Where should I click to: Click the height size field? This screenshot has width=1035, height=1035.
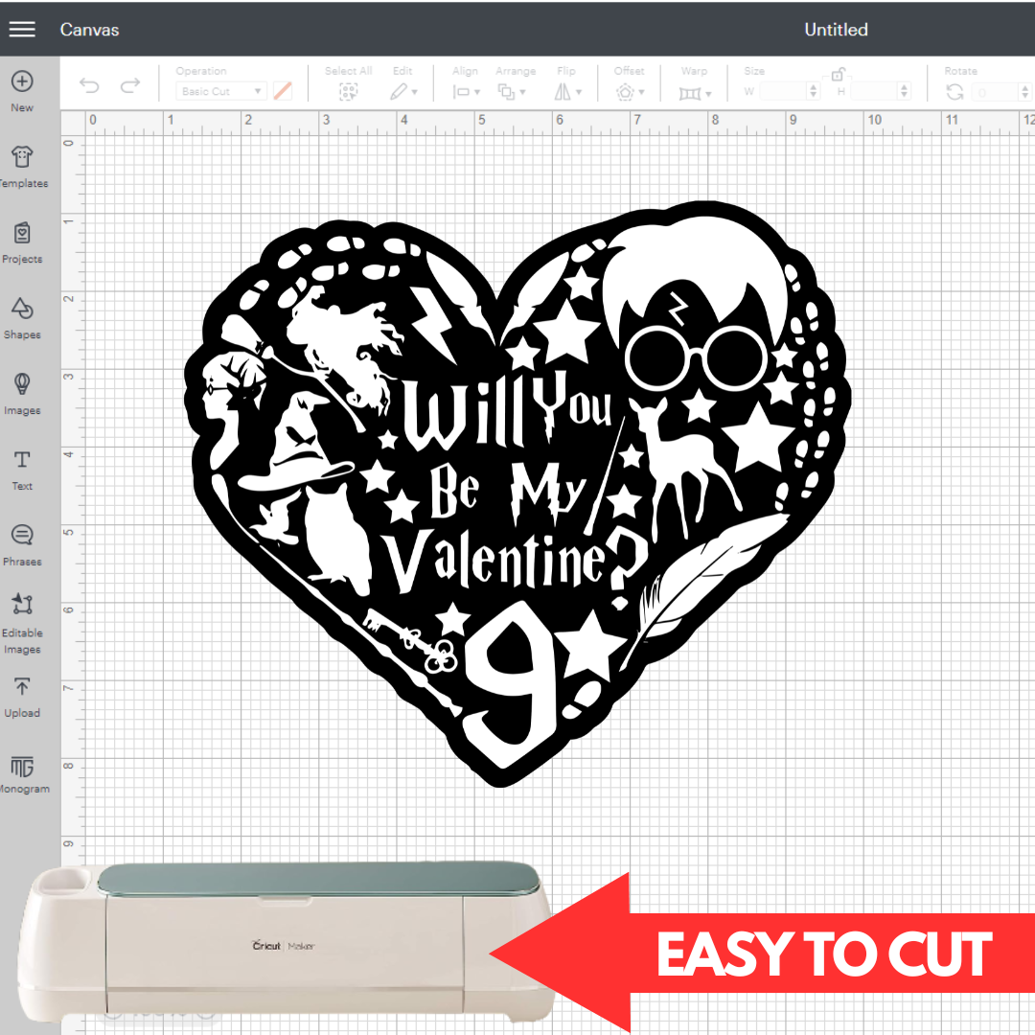875,91
